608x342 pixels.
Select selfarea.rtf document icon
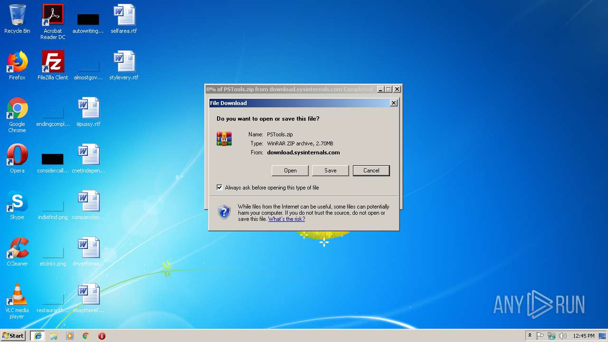pyautogui.click(x=124, y=19)
